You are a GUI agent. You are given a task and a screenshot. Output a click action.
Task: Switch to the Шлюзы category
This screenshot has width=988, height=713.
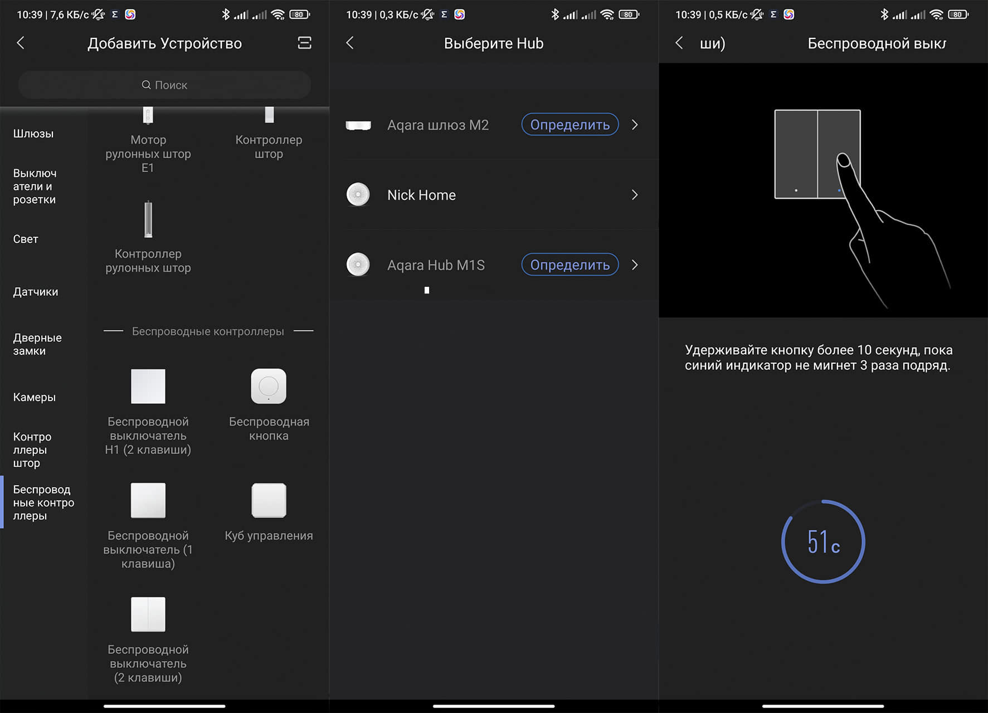[x=33, y=134]
